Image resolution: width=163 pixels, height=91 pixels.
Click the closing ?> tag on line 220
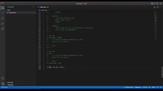pyautogui.click(x=44, y=69)
